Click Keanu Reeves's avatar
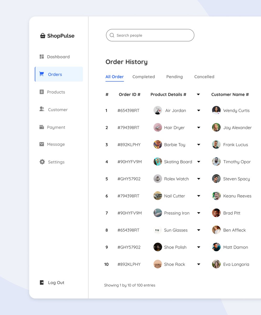This screenshot has width=261, height=315. point(216,196)
